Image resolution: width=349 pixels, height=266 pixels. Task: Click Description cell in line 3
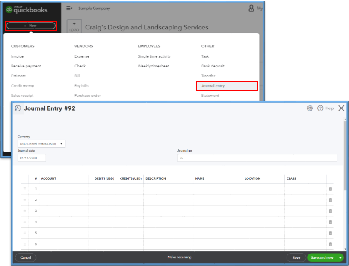tap(168, 211)
